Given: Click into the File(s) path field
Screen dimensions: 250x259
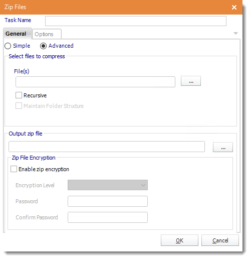Looking at the screenshot, I should point(95,82).
